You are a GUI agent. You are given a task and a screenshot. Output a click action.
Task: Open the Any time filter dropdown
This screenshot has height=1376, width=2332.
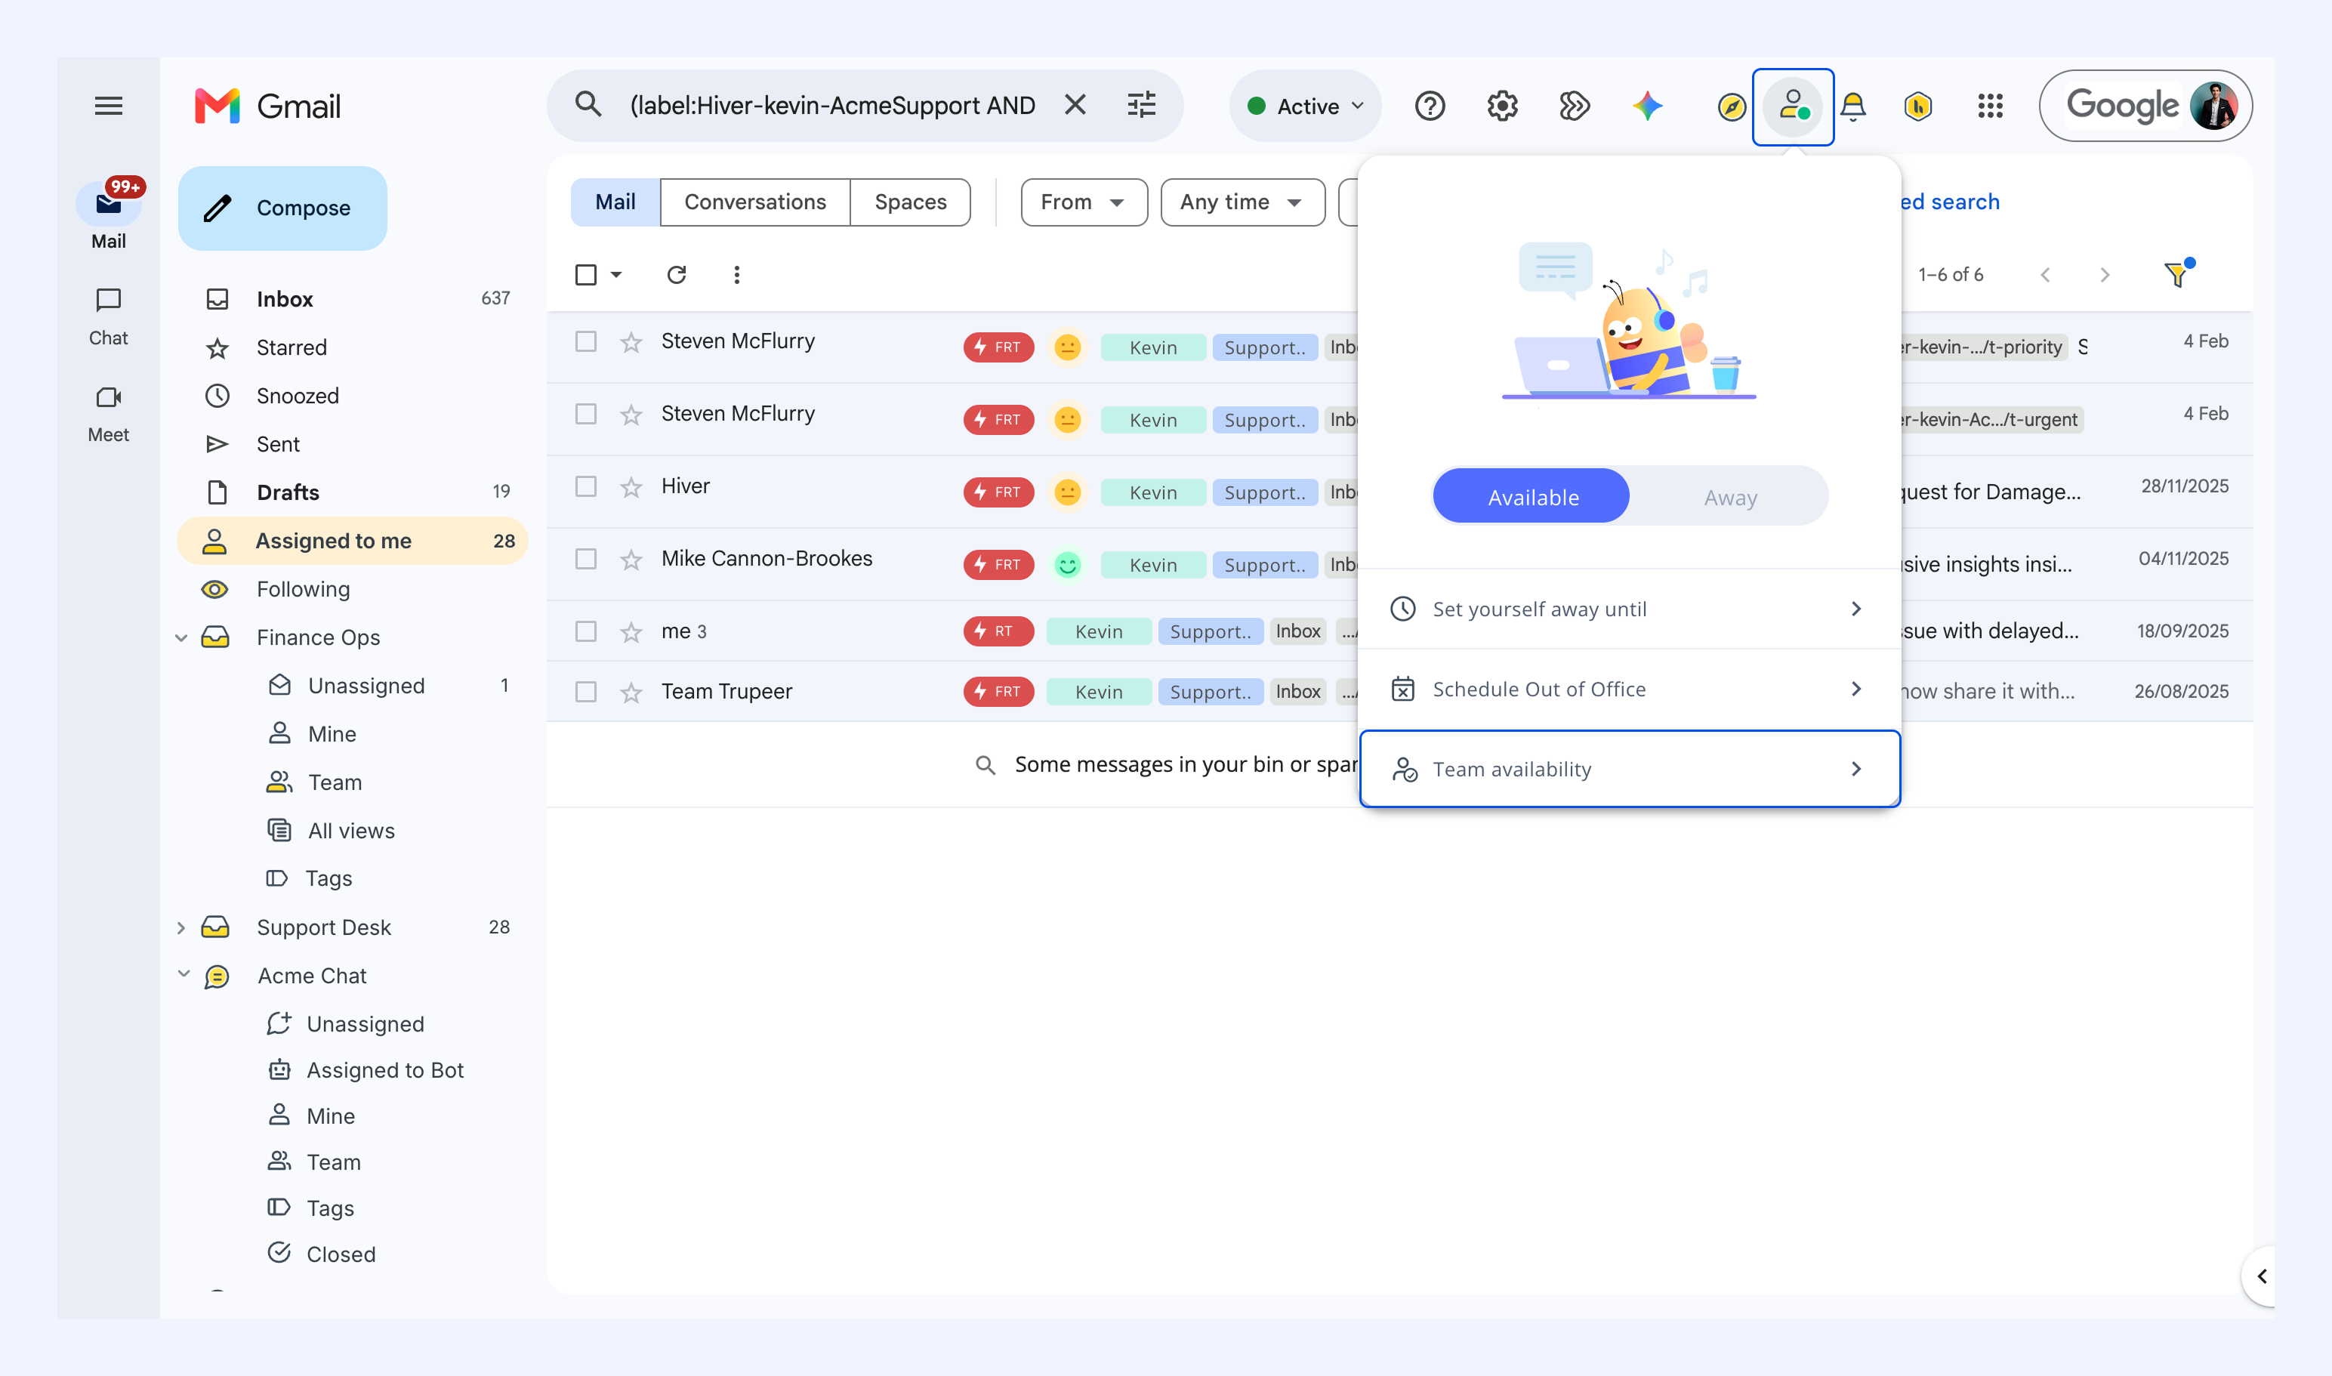[x=1242, y=202]
